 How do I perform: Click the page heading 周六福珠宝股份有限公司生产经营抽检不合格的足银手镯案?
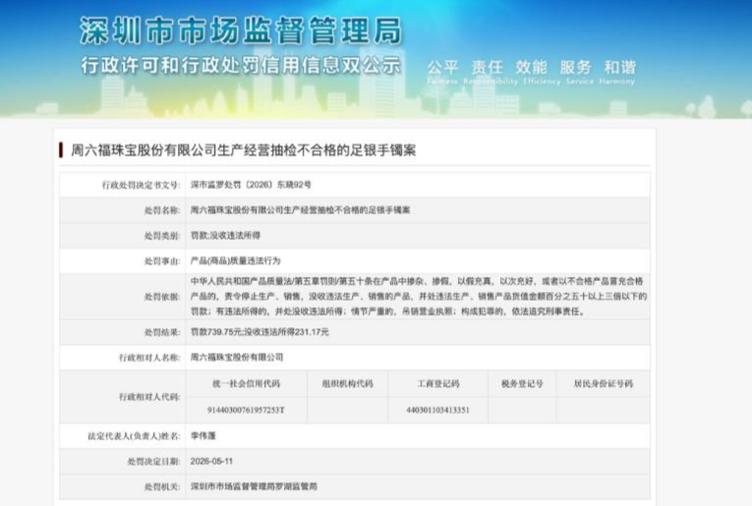[x=243, y=150]
